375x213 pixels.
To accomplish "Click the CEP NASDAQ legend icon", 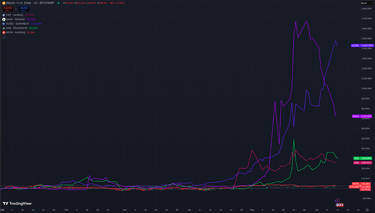I will [x=4, y=15].
